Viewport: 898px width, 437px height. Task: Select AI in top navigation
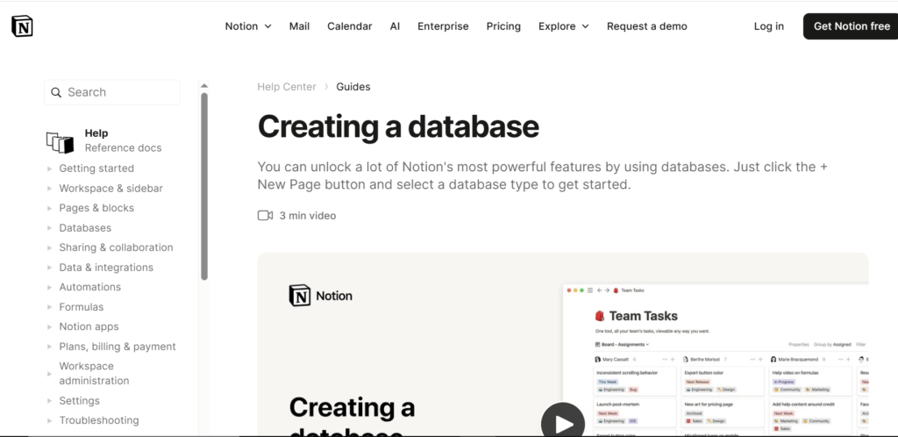coord(395,26)
